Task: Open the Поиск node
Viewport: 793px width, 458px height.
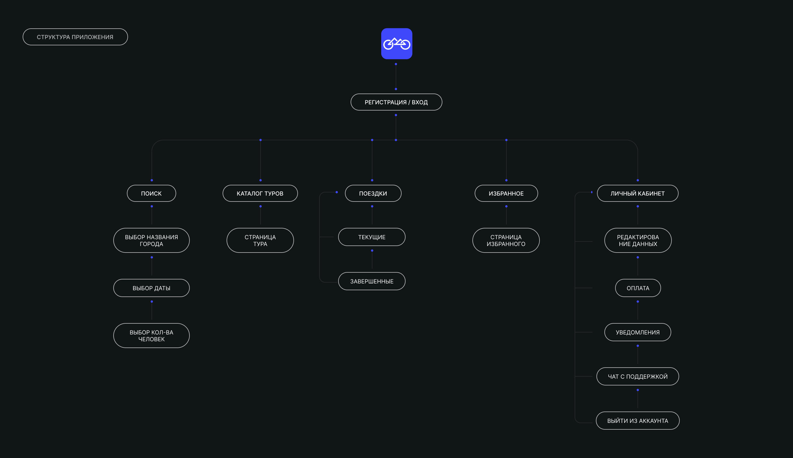Action: tap(151, 194)
